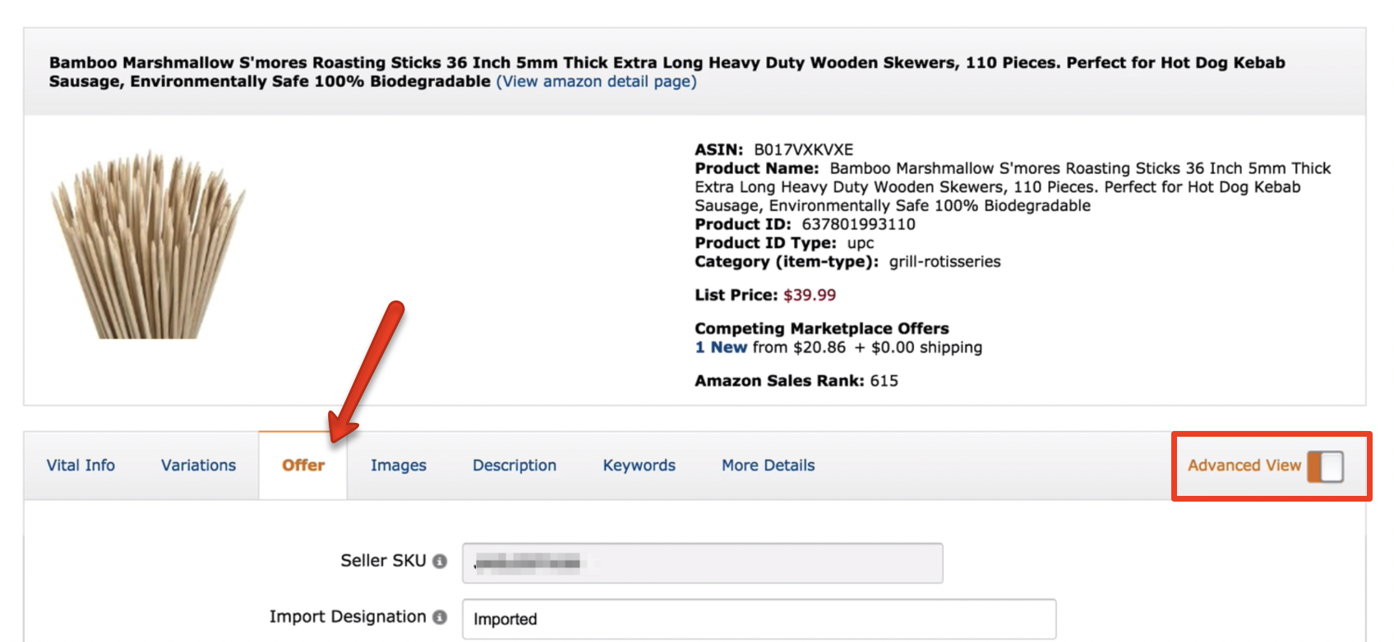Open the 1 New competing offers link
Viewport: 1394px width, 642px height.
(721, 347)
